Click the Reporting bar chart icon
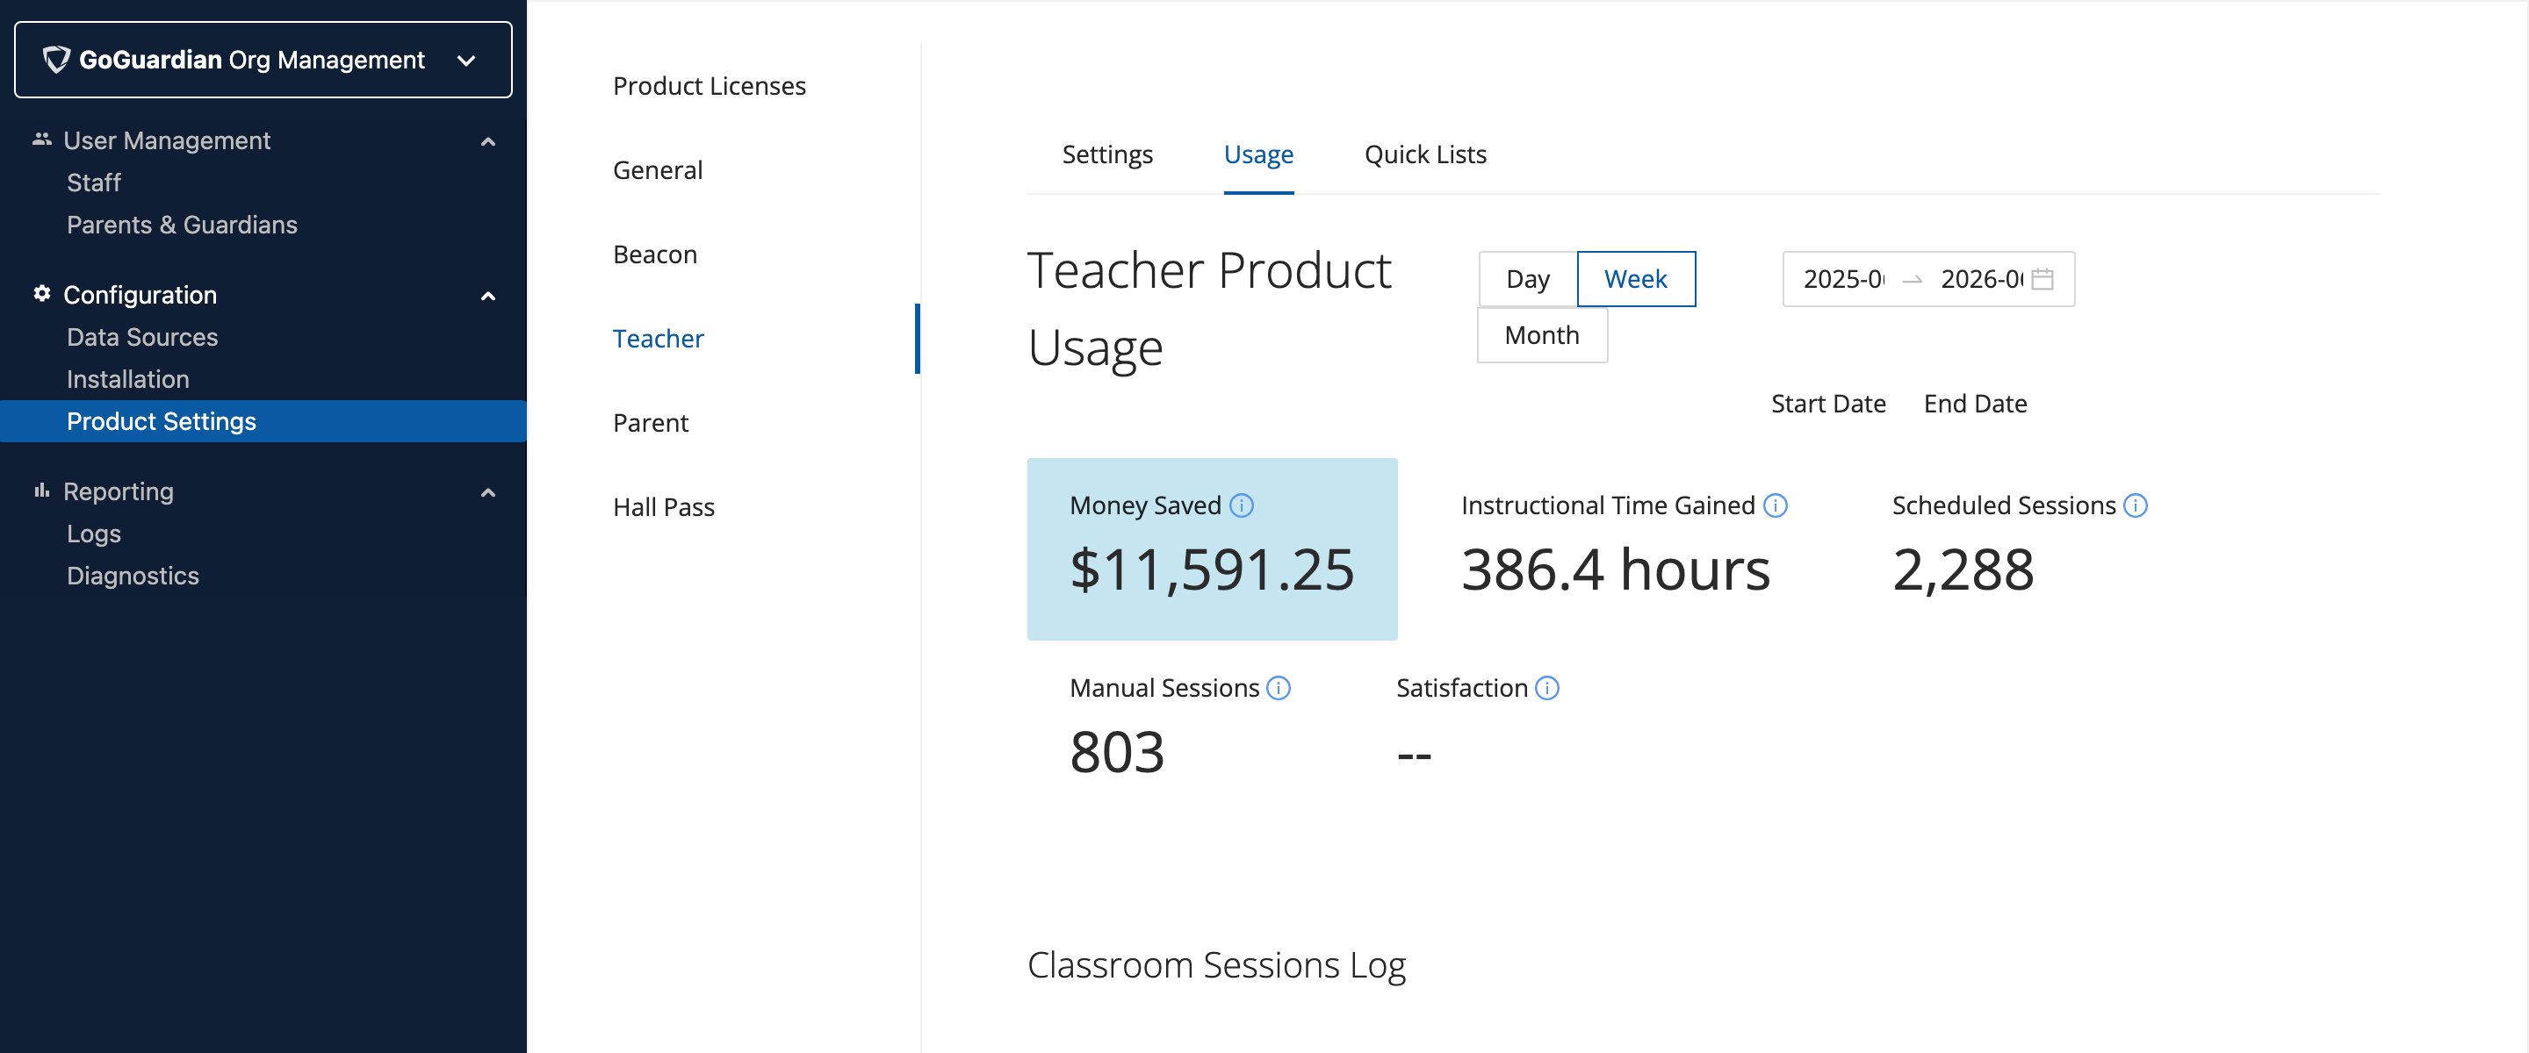 point(41,491)
